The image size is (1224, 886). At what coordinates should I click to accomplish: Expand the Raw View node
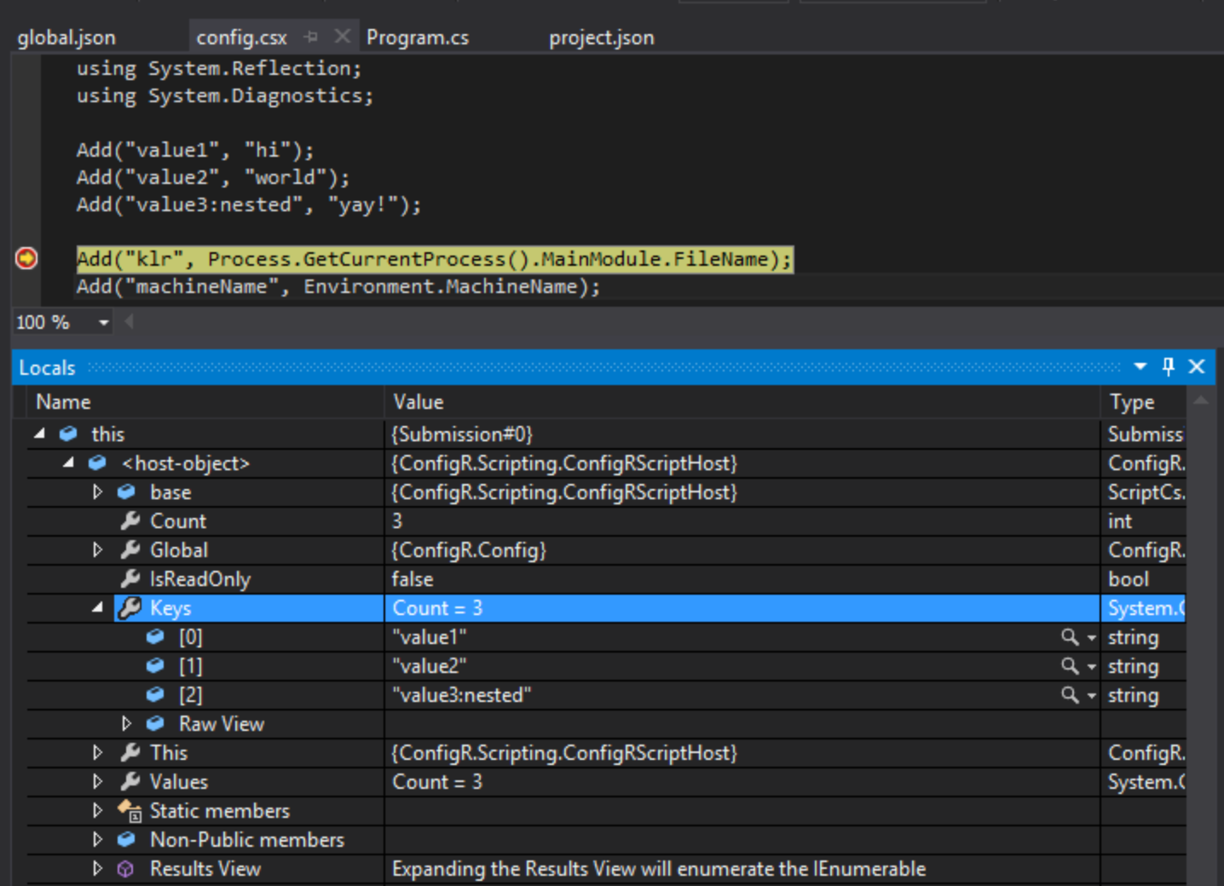[126, 723]
